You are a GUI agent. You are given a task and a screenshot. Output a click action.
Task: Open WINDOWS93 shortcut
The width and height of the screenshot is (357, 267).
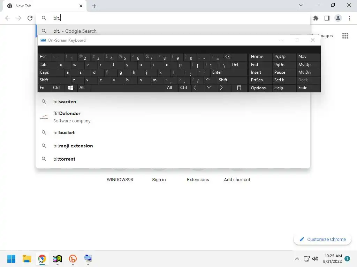tap(120, 180)
